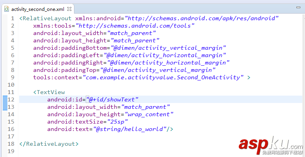Click the TextView layout_width "match_parent" on line 13

(145, 107)
